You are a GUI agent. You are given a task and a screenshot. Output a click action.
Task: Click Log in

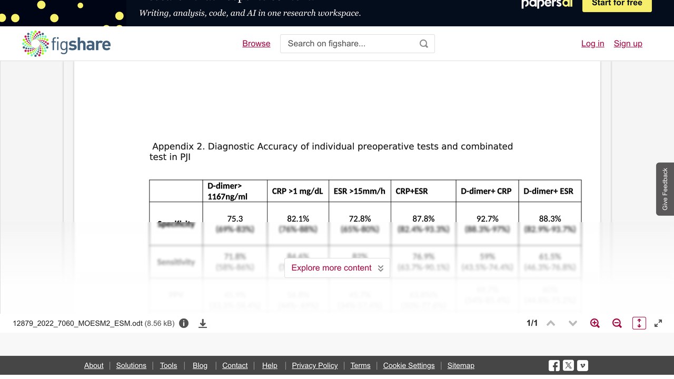(x=593, y=44)
